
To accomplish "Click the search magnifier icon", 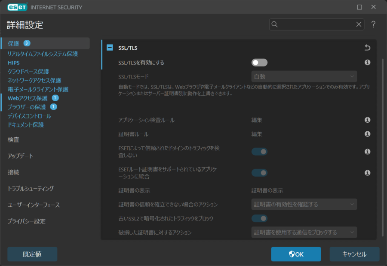I will pyautogui.click(x=274, y=24).
